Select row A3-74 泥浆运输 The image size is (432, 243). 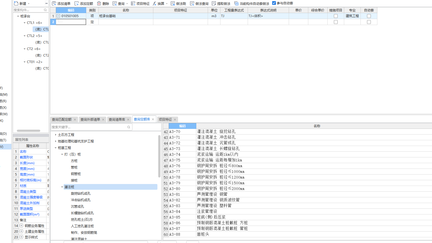(x=297, y=154)
